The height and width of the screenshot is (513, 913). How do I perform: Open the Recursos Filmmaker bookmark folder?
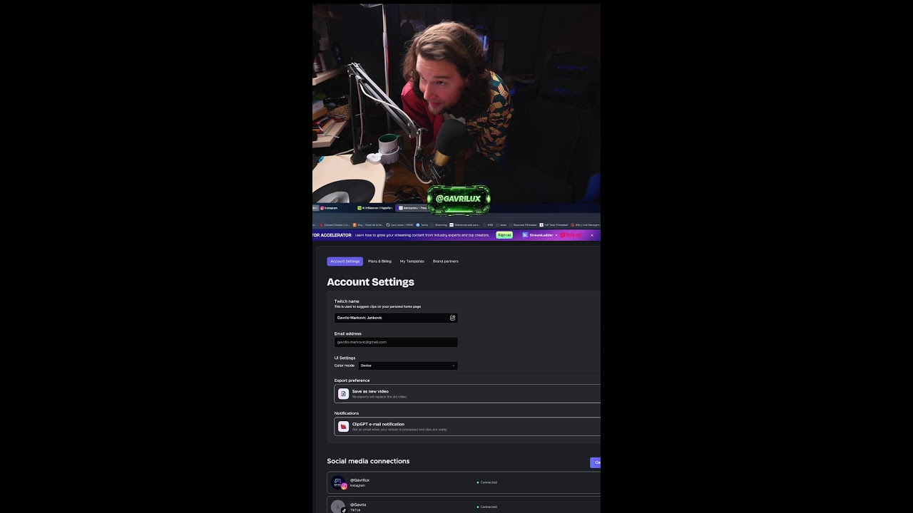(523, 224)
